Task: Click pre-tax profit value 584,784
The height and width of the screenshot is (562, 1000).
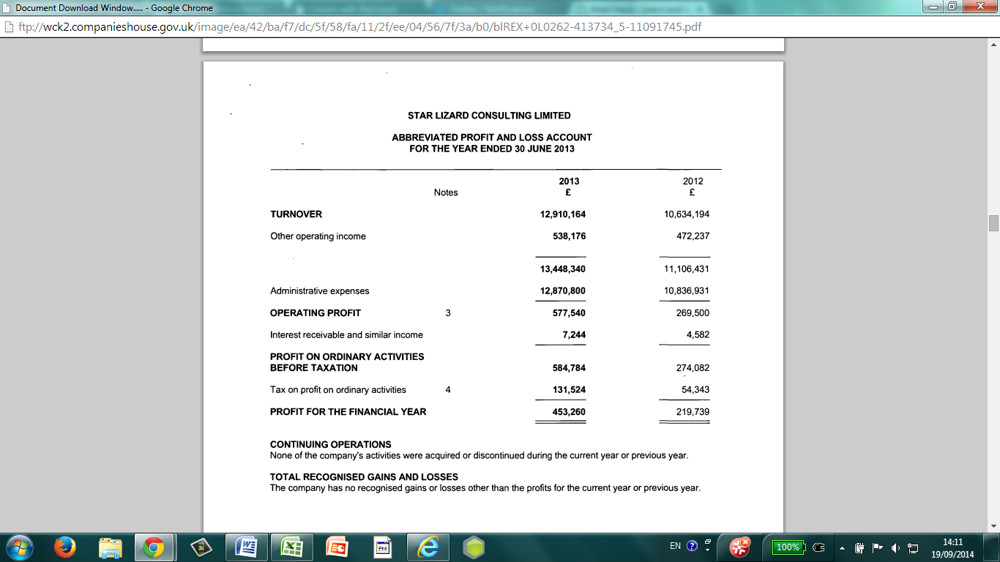Action: coord(569,368)
